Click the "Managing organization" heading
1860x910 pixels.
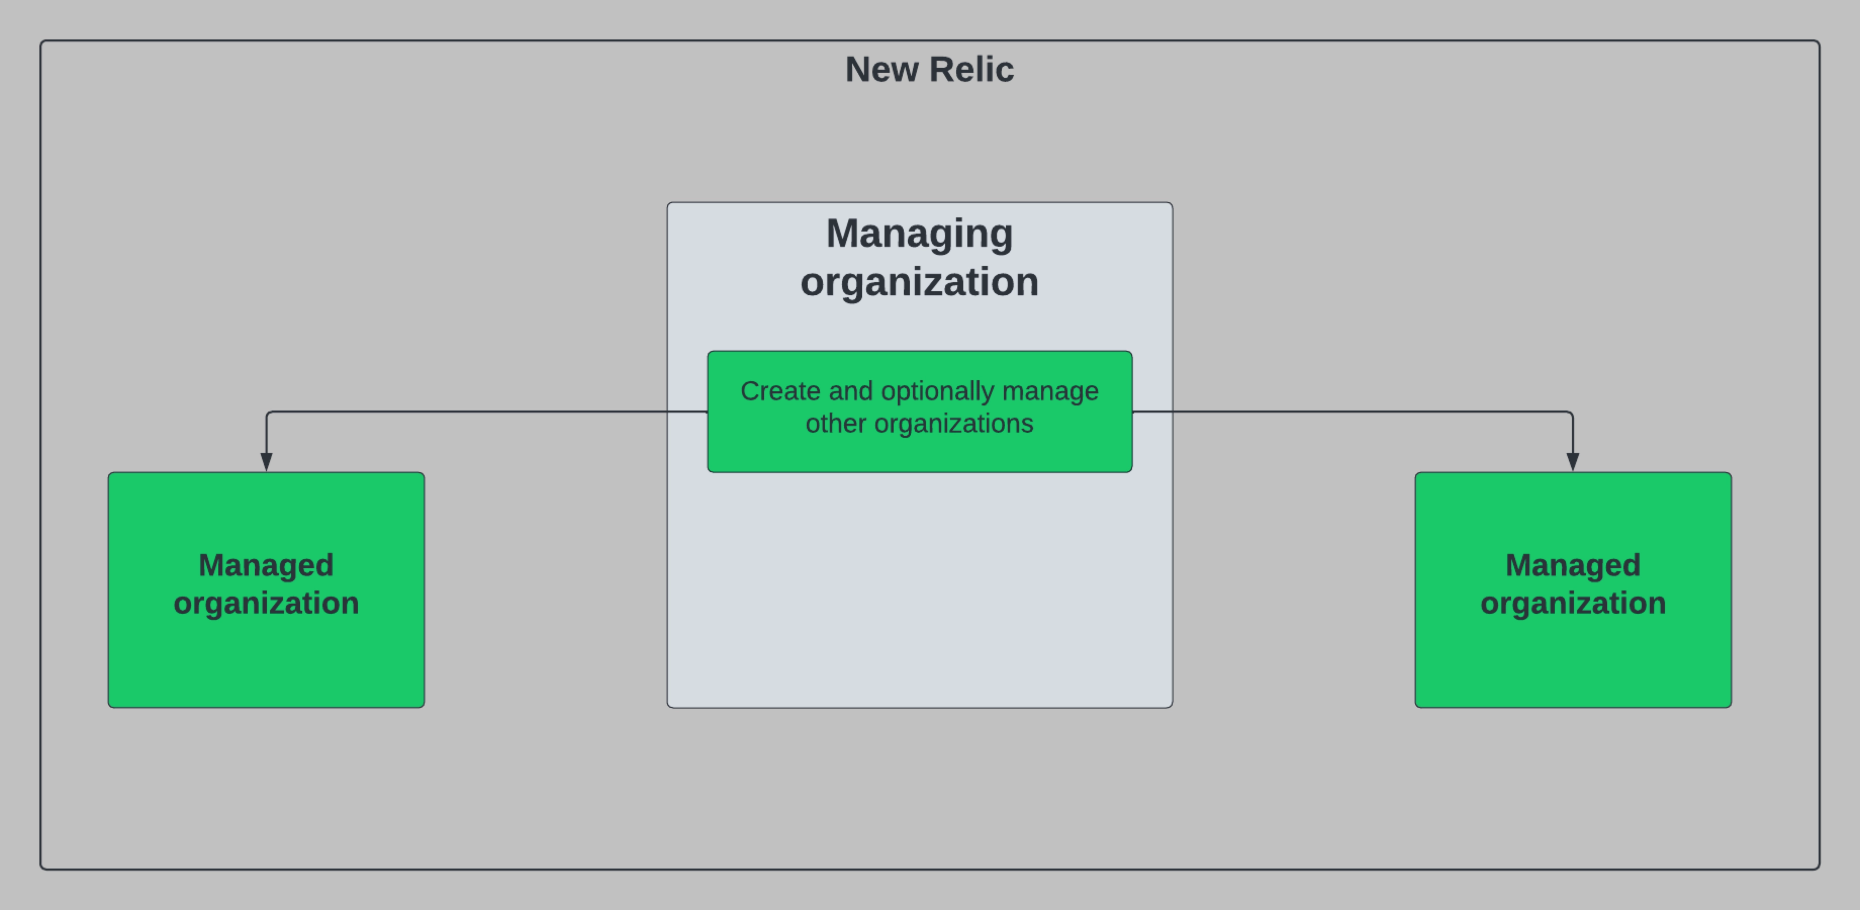[x=919, y=257]
